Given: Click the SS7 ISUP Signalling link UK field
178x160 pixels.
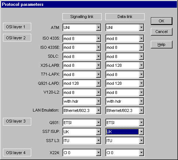Looking at the screenshot, I should click(x=80, y=132).
